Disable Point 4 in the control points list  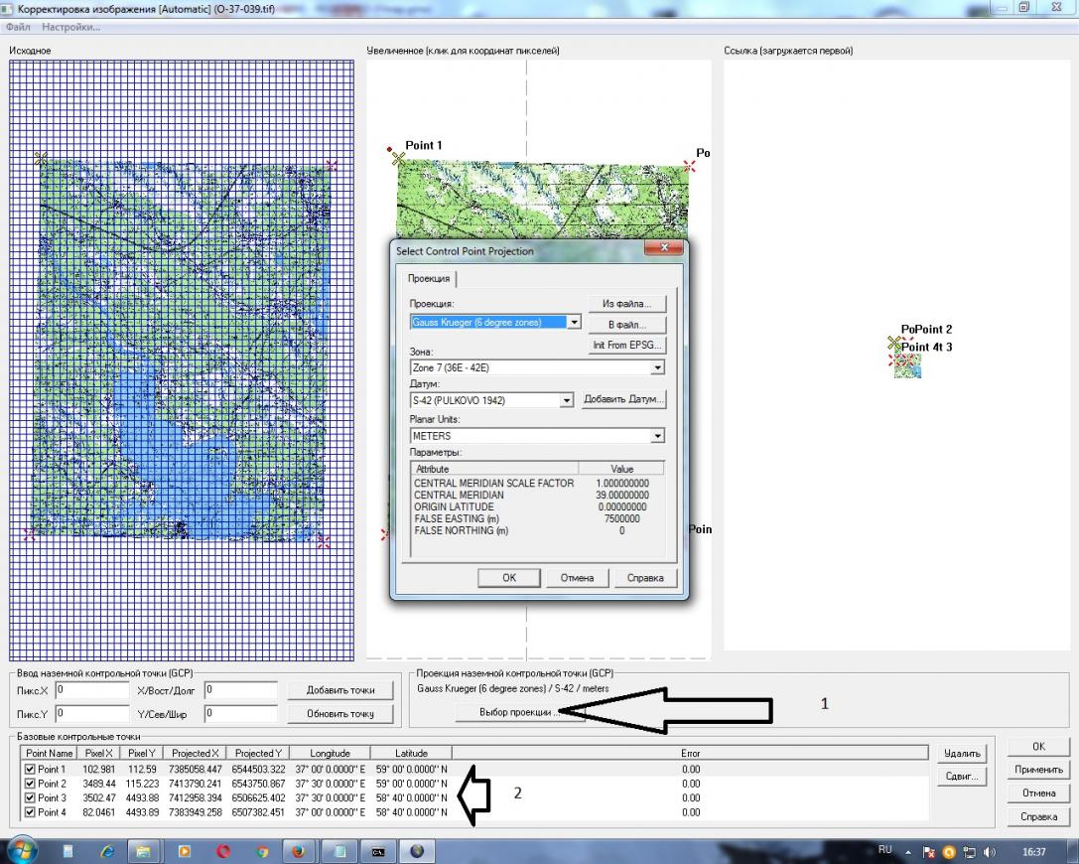30,812
